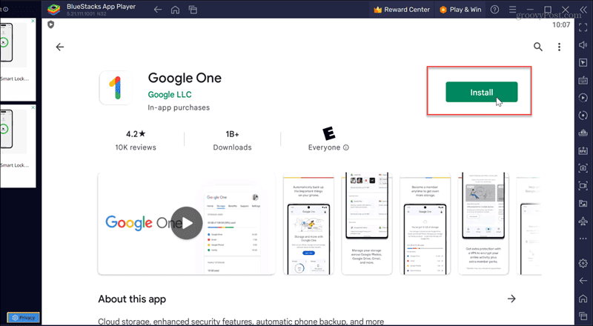
Task: Open the recent apps icon in title bar
Action: (193, 10)
